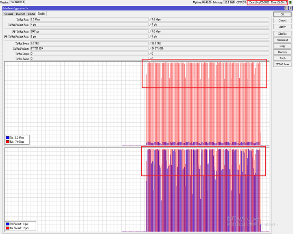Click the Rx Packets field showing 24 371 088
Screen dimensions: 293x234
pos(210,49)
